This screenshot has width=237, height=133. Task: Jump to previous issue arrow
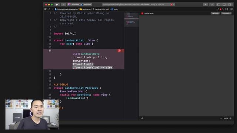[x=218, y=9]
